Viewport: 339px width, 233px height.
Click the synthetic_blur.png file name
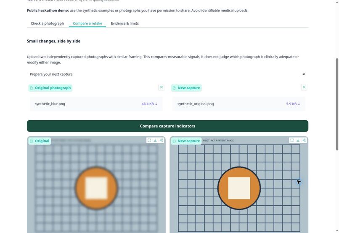click(50, 104)
